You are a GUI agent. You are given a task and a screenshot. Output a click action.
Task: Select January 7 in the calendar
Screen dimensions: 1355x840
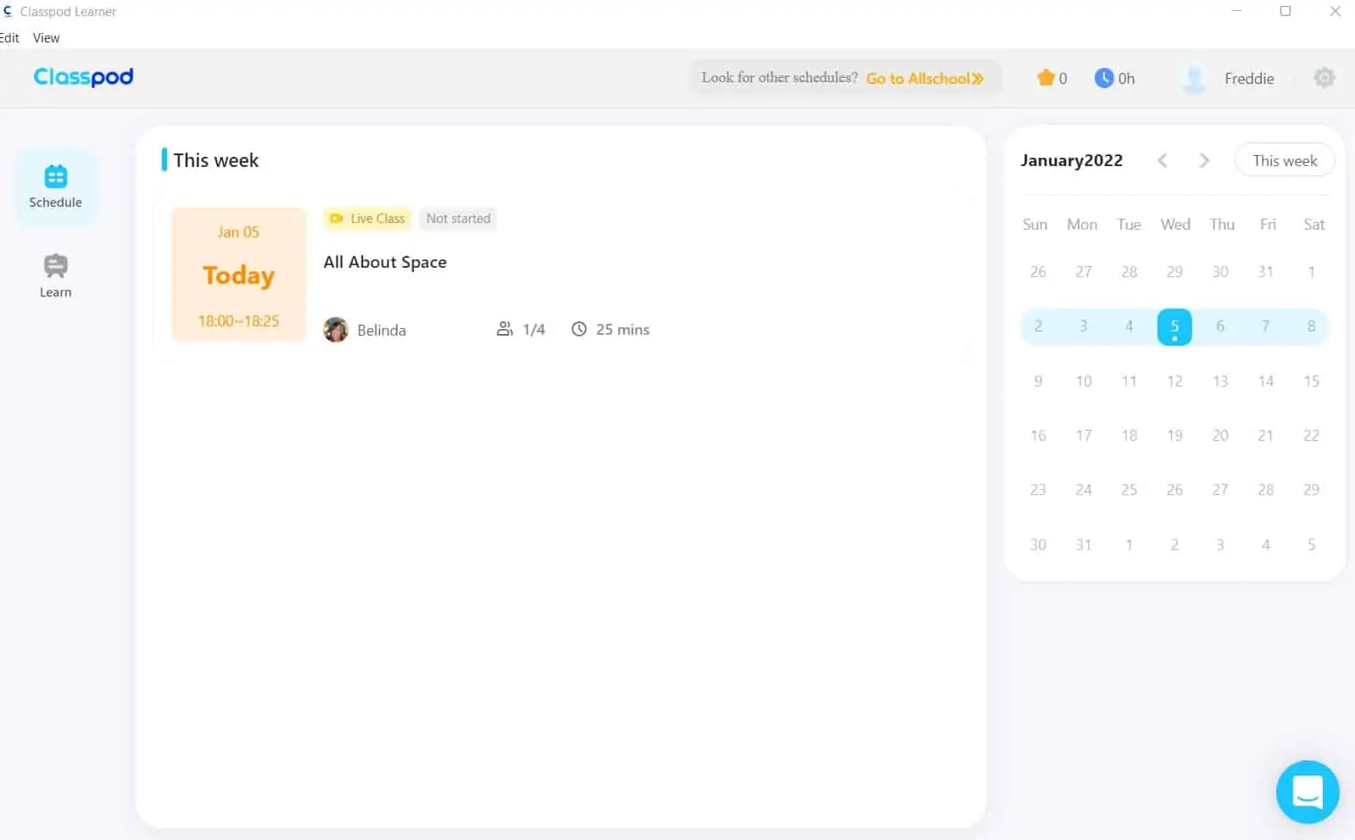pos(1266,326)
